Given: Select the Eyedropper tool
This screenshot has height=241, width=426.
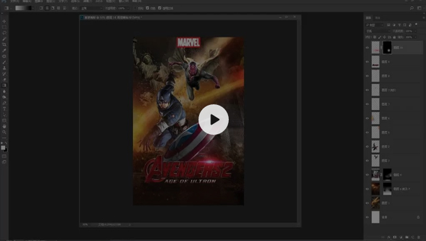Looking at the screenshot, I should (4, 50).
